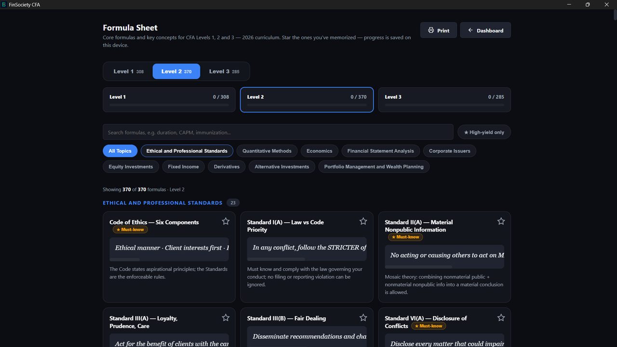Filter formulas by Fixed Income

(184, 167)
